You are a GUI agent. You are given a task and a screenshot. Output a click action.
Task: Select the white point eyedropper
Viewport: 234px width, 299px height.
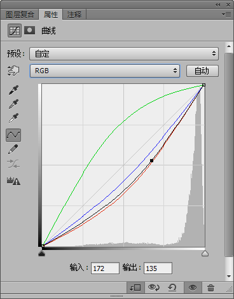click(x=13, y=118)
